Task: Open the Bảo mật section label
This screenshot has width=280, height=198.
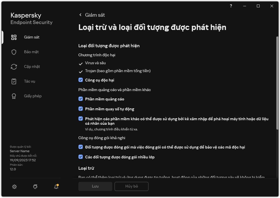Action: coord(31,52)
